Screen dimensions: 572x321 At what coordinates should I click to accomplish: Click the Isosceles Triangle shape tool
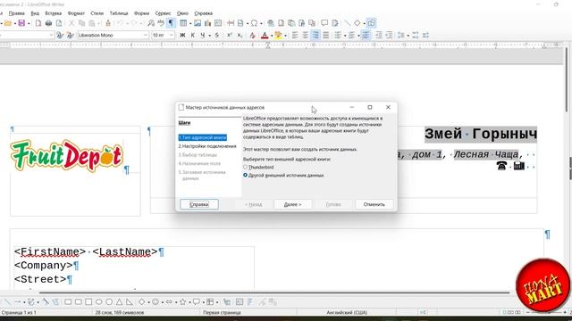(x=119, y=302)
